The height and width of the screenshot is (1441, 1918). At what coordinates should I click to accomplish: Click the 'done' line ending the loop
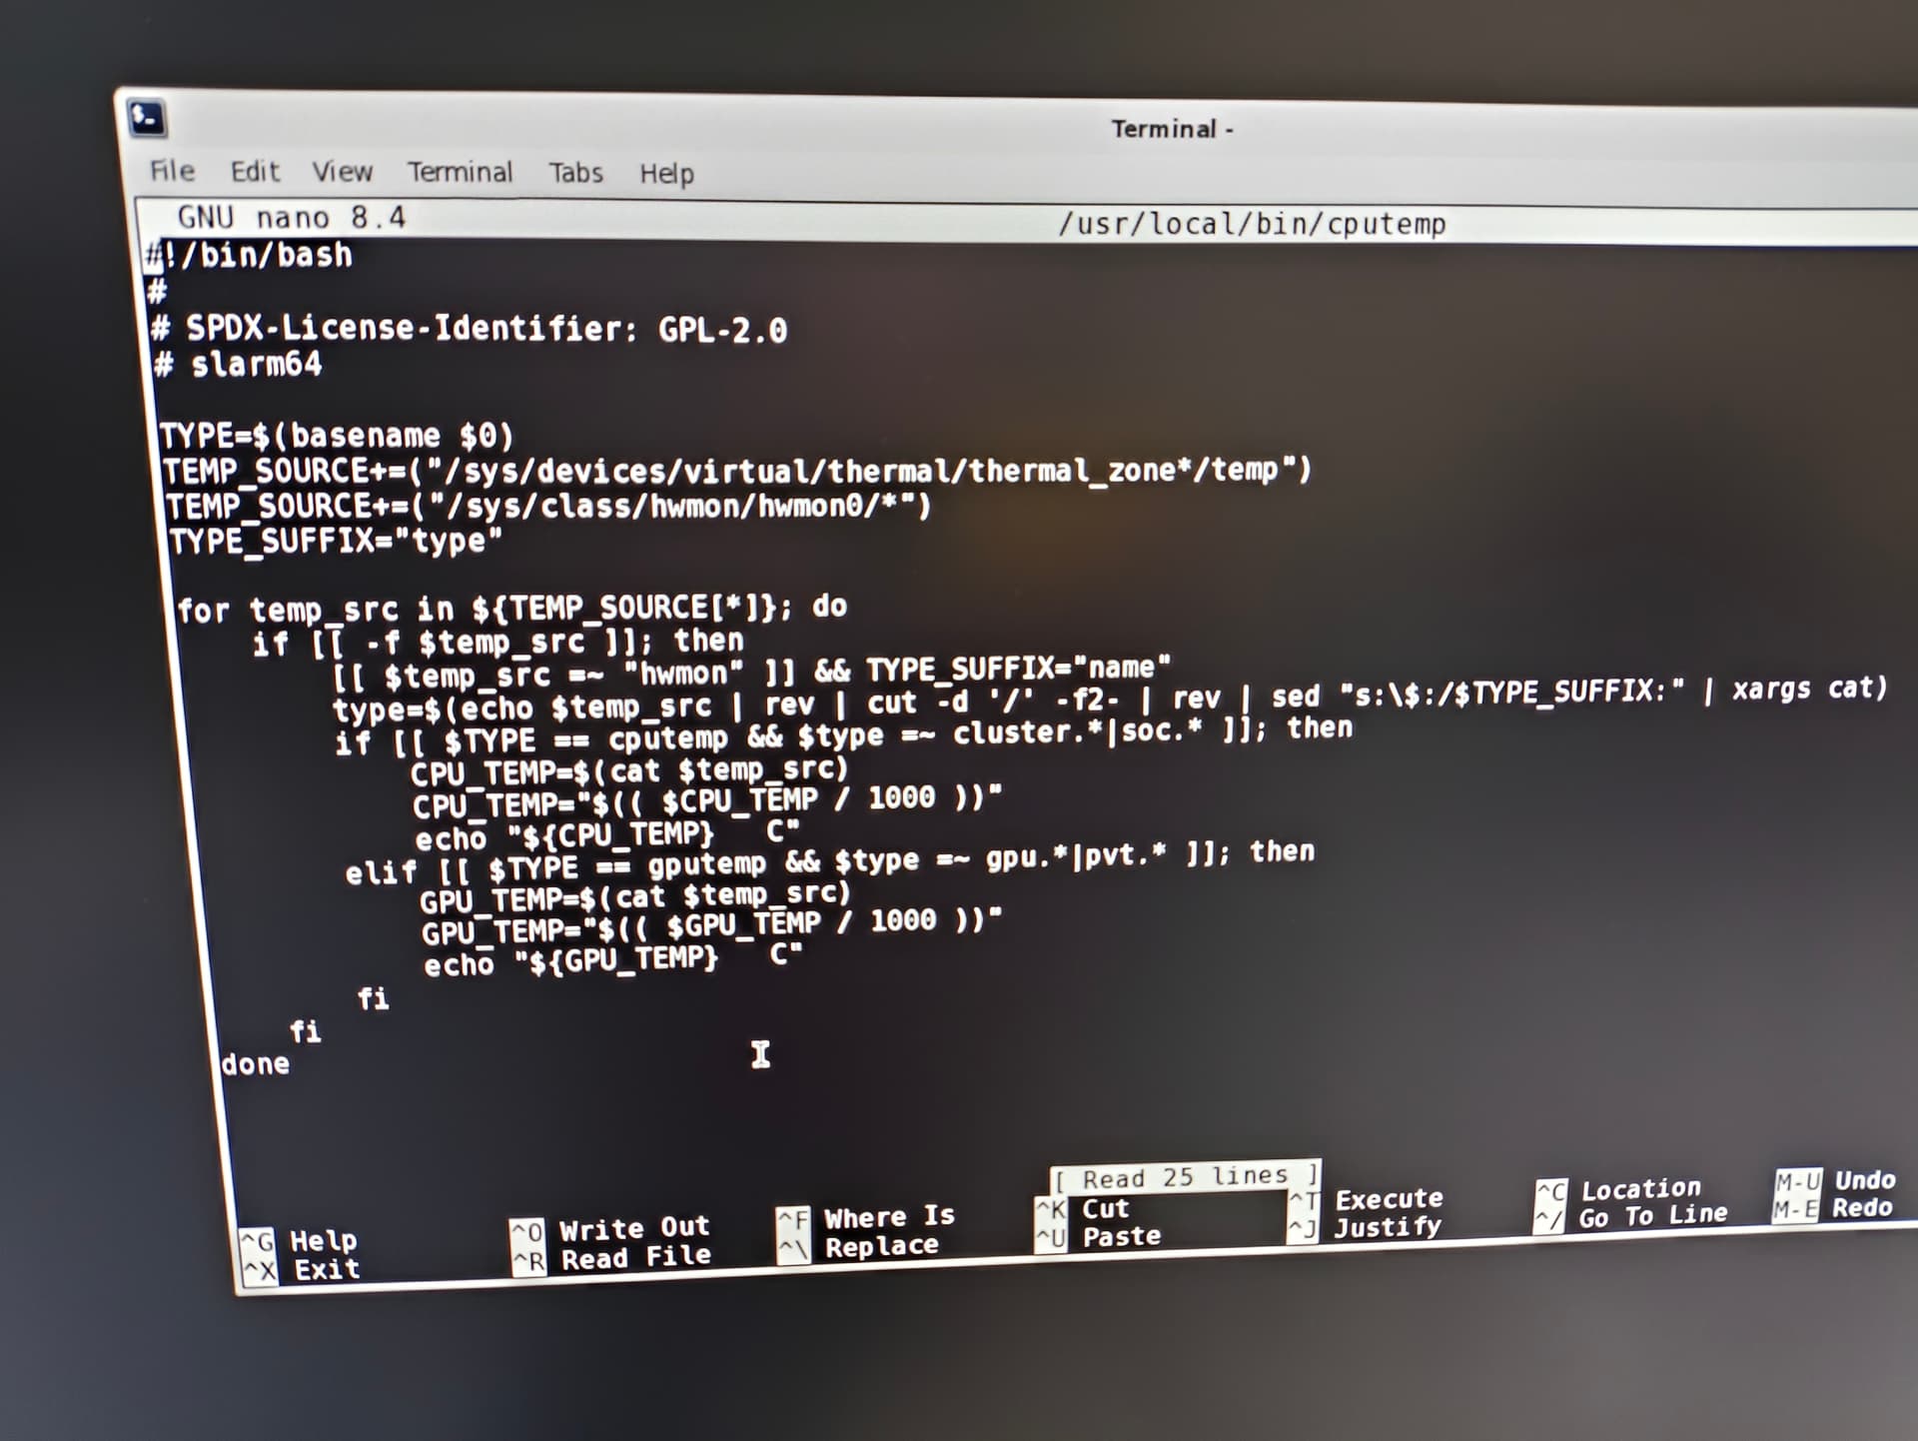(255, 1064)
